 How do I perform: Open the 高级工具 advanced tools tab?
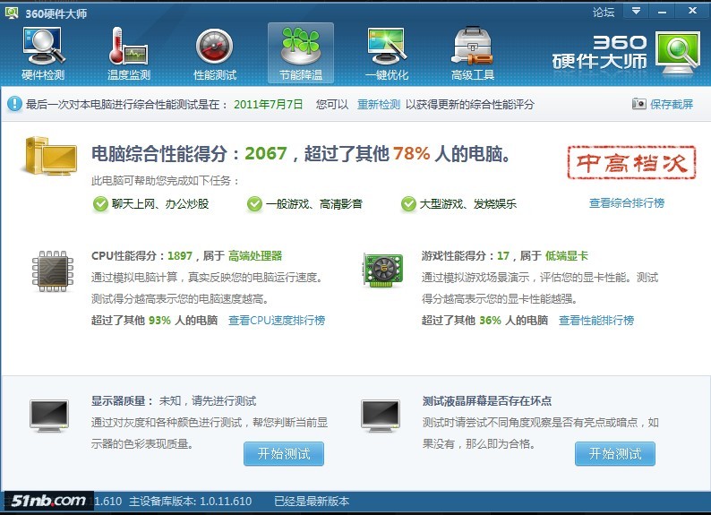(473, 54)
